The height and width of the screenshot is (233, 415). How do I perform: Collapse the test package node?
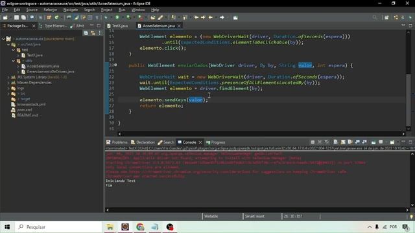point(13,50)
